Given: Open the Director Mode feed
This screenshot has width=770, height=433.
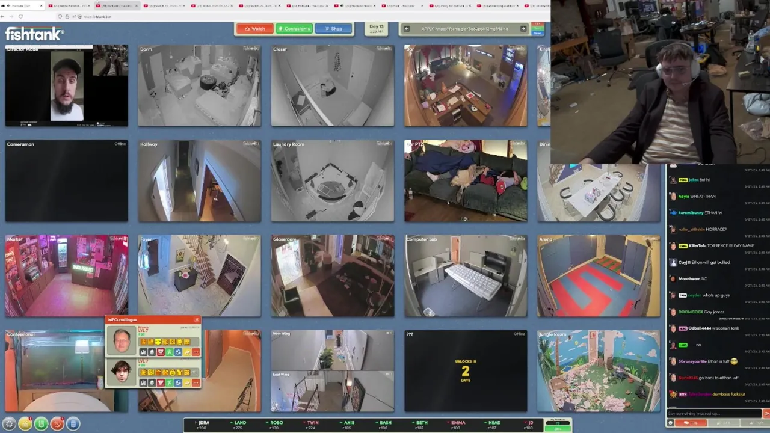Looking at the screenshot, I should [66, 85].
